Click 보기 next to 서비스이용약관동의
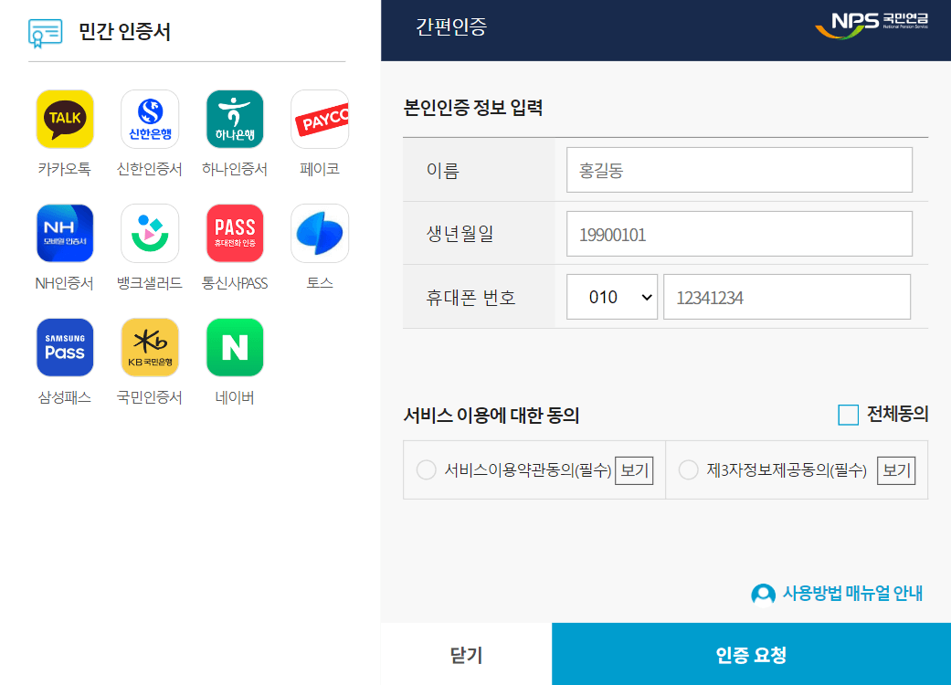Viewport: 951px width, 685px height. (x=633, y=469)
